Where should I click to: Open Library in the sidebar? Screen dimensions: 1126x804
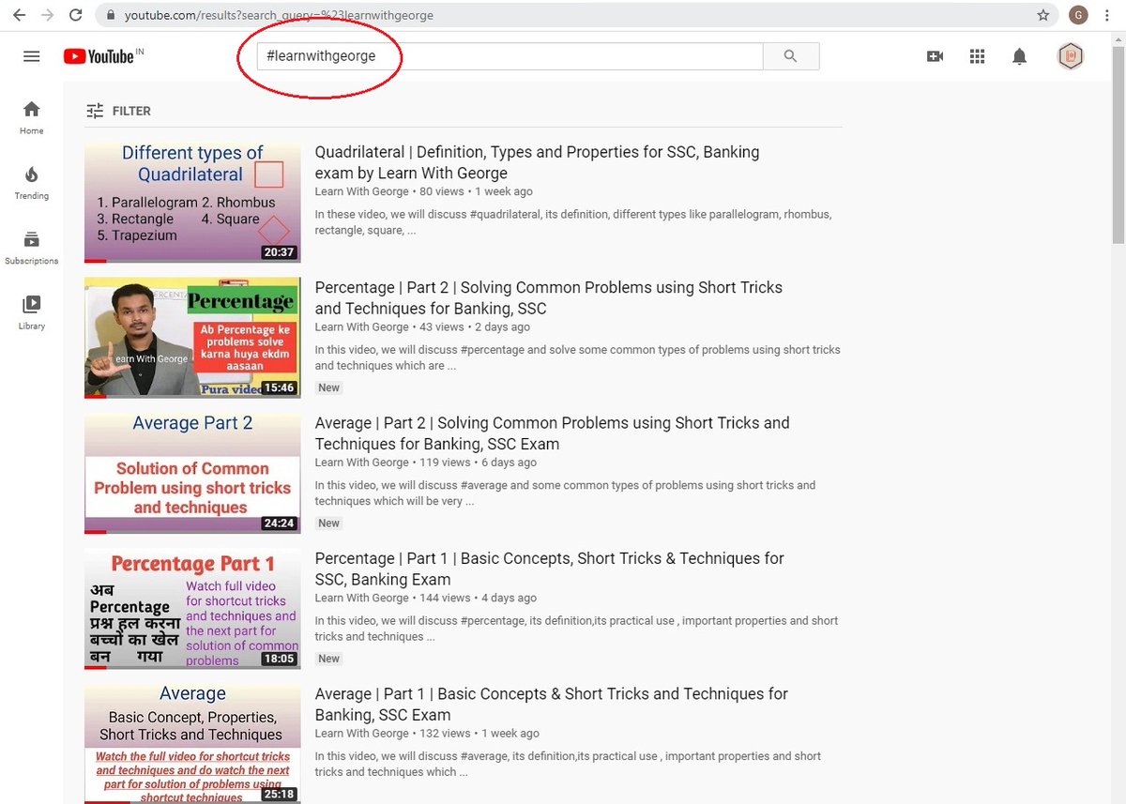pos(32,313)
